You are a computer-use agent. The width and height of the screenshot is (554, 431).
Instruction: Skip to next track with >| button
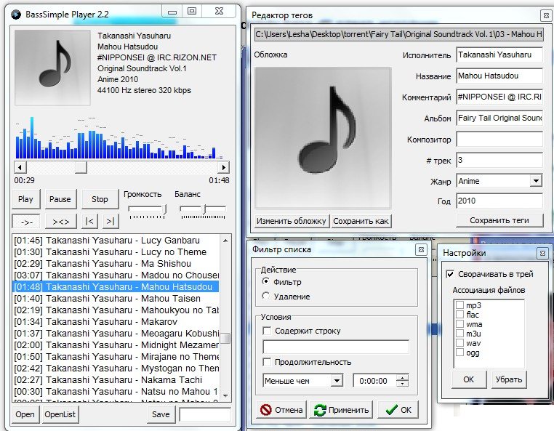point(110,221)
